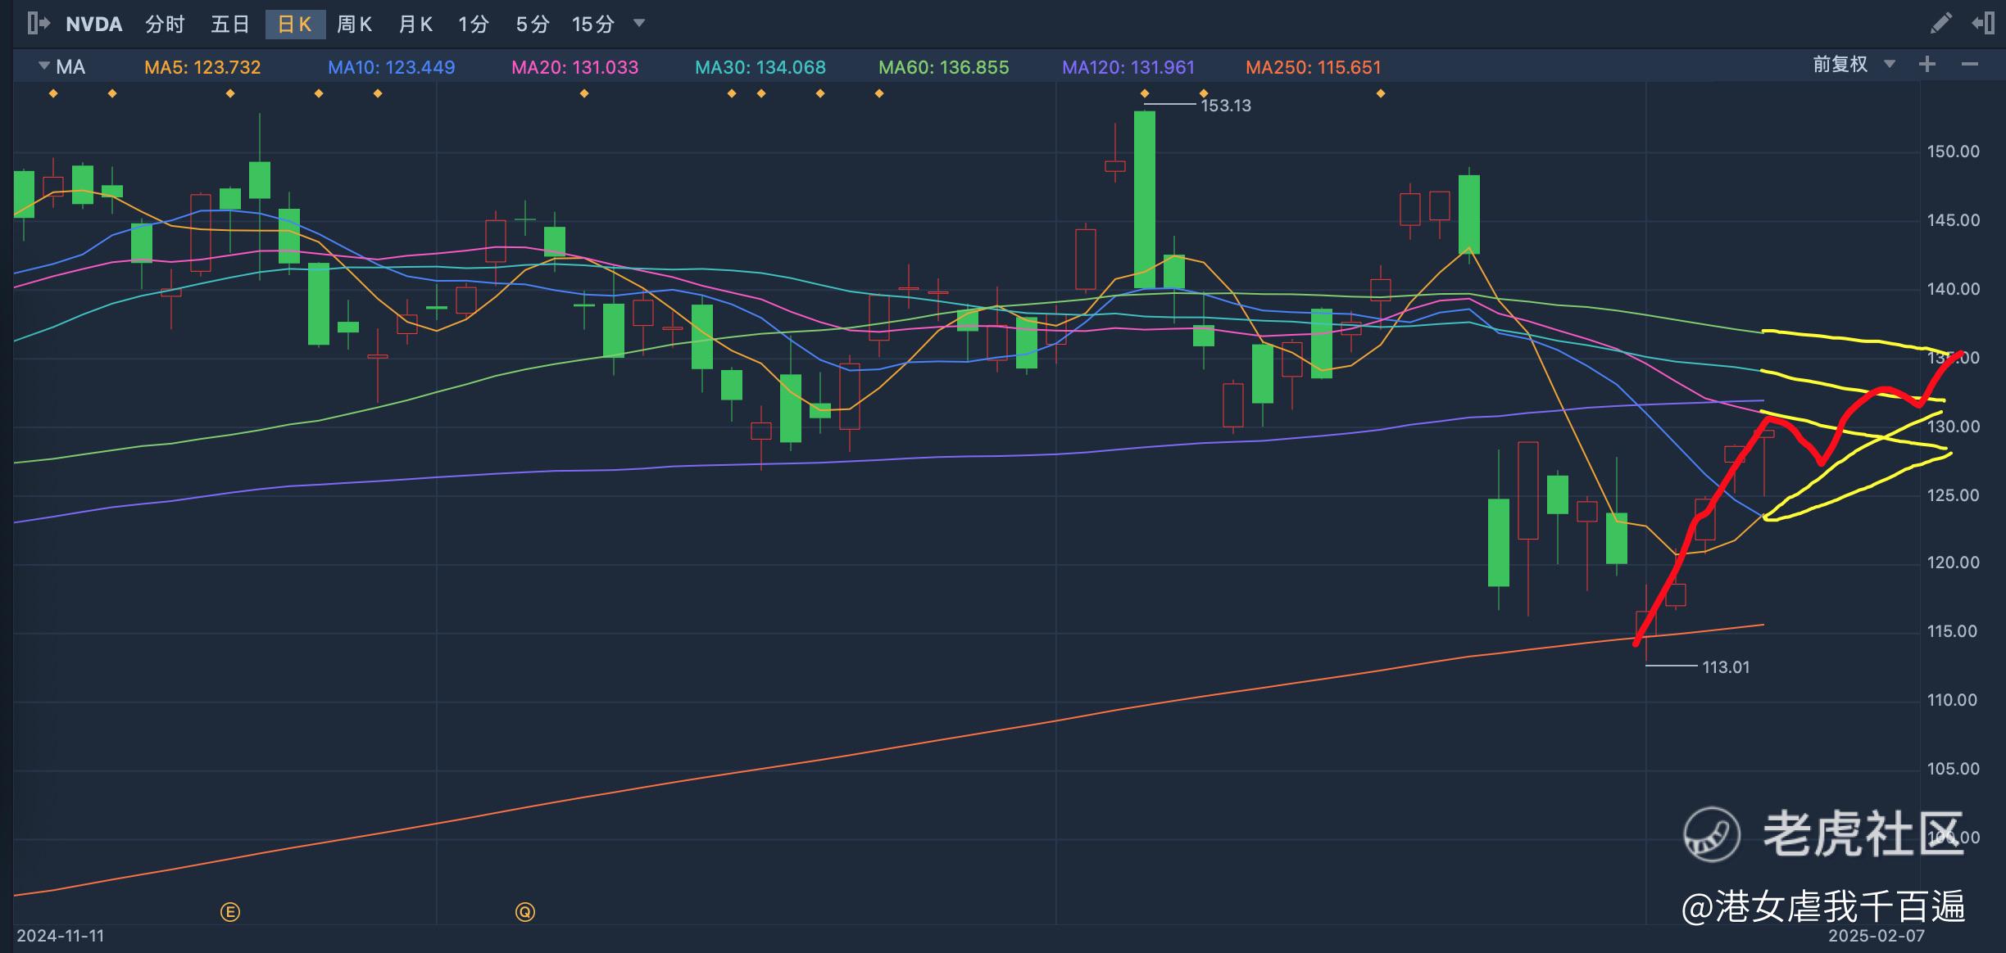Click the 113.01 low price label

[1726, 667]
